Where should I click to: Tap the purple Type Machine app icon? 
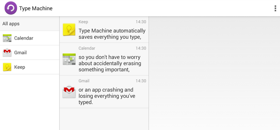(x=11, y=8)
